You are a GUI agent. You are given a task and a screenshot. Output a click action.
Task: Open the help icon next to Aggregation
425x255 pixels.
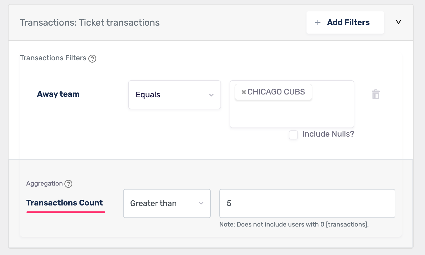point(68,184)
